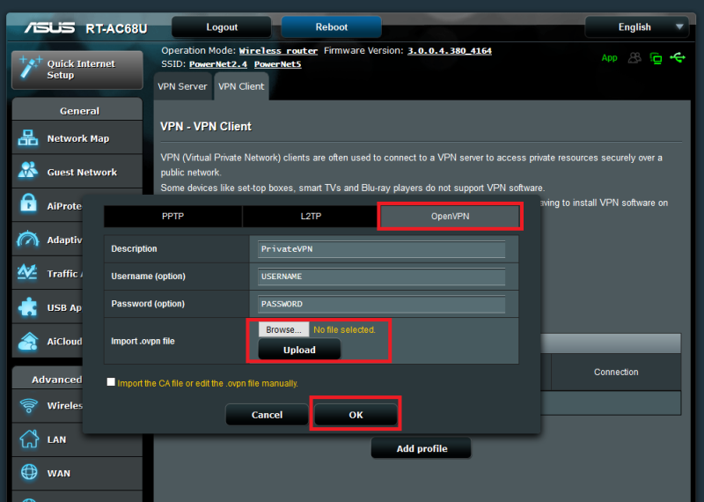Viewport: 704px width, 502px height.
Task: Click the 'No file selected.' text
Action: [x=344, y=329]
